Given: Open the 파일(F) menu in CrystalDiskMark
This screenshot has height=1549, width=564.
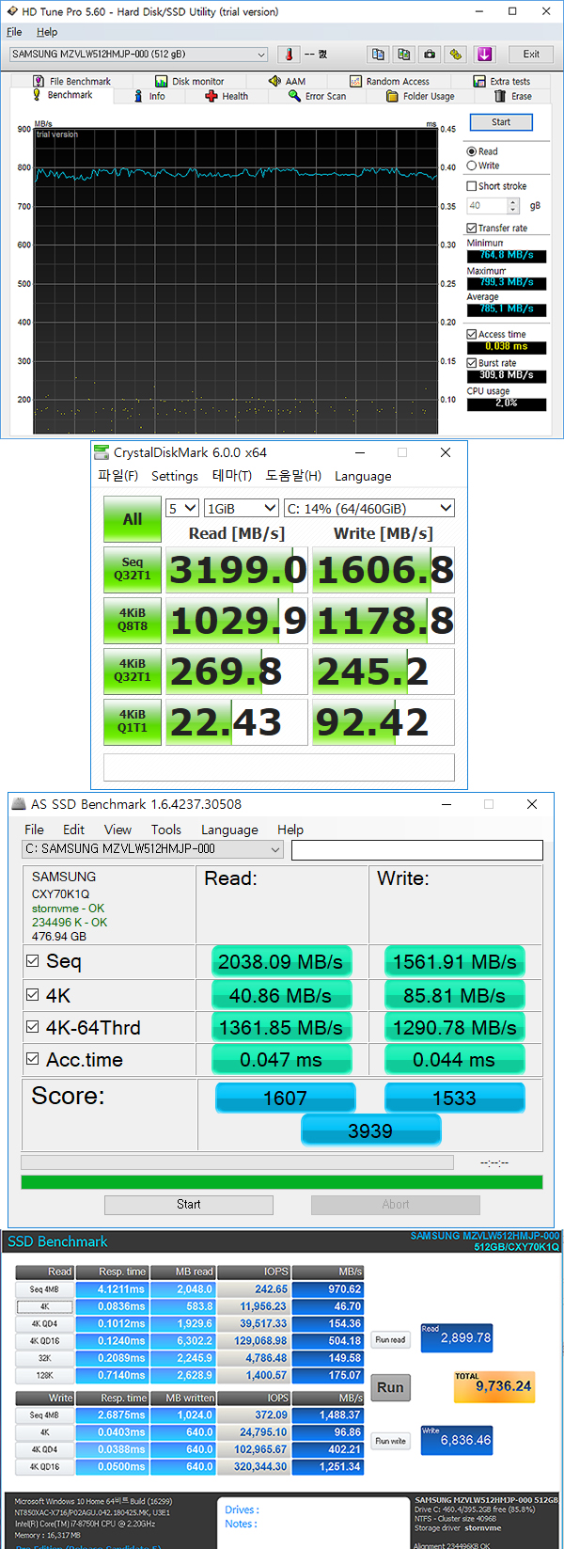Looking at the screenshot, I should point(117,476).
